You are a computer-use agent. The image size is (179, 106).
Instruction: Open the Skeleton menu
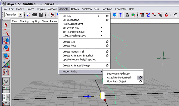point(87,9)
